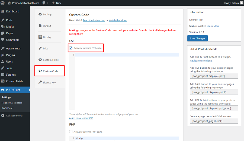244x141 pixels.
Task: Click the Version: 2.3.1 text
Action: point(197,32)
